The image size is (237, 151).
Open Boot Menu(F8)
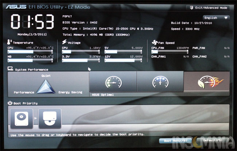click(175, 141)
